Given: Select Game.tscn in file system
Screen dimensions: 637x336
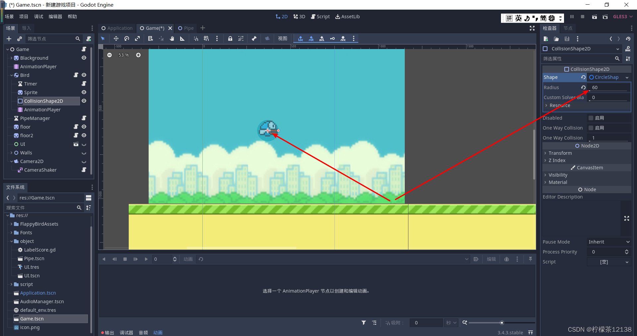Looking at the screenshot, I should [50, 319].
